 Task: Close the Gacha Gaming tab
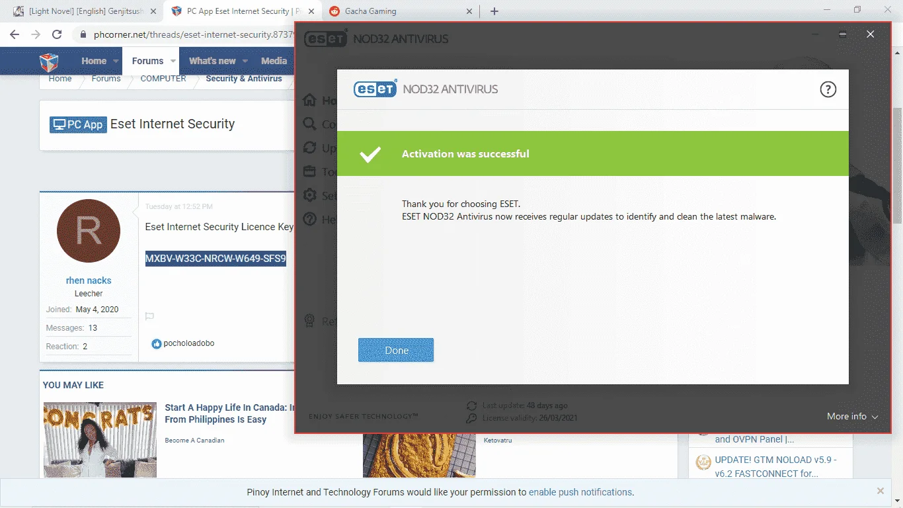[x=469, y=11]
